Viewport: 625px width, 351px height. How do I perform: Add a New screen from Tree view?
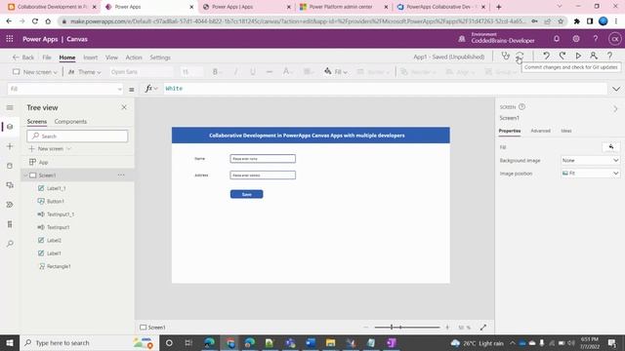50,148
